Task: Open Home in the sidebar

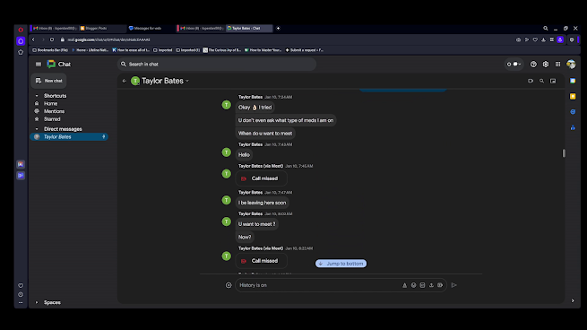Action: (50, 103)
